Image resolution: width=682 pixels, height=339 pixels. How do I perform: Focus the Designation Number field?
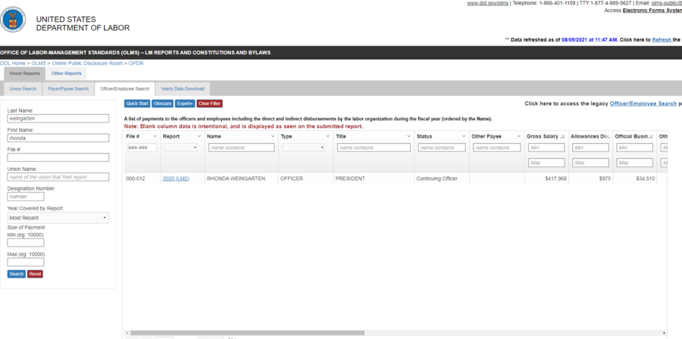pos(26,197)
